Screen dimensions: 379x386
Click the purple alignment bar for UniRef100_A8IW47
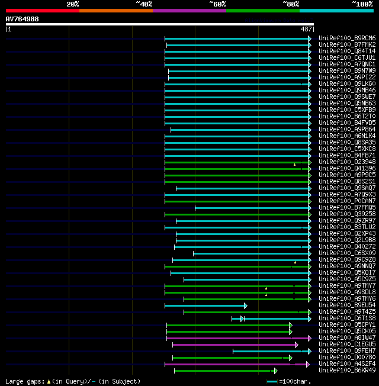tap(237, 338)
